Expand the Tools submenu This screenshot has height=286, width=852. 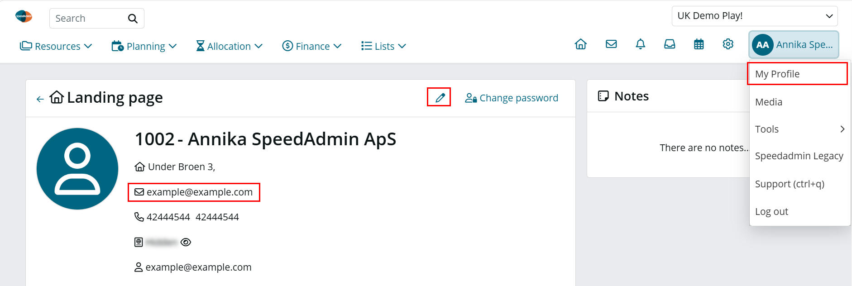pos(800,129)
